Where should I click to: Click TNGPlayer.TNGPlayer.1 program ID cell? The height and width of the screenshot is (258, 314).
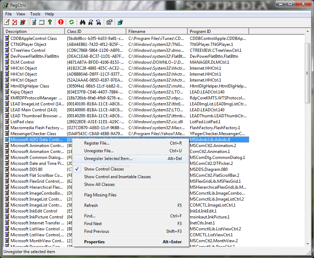click(x=211, y=44)
